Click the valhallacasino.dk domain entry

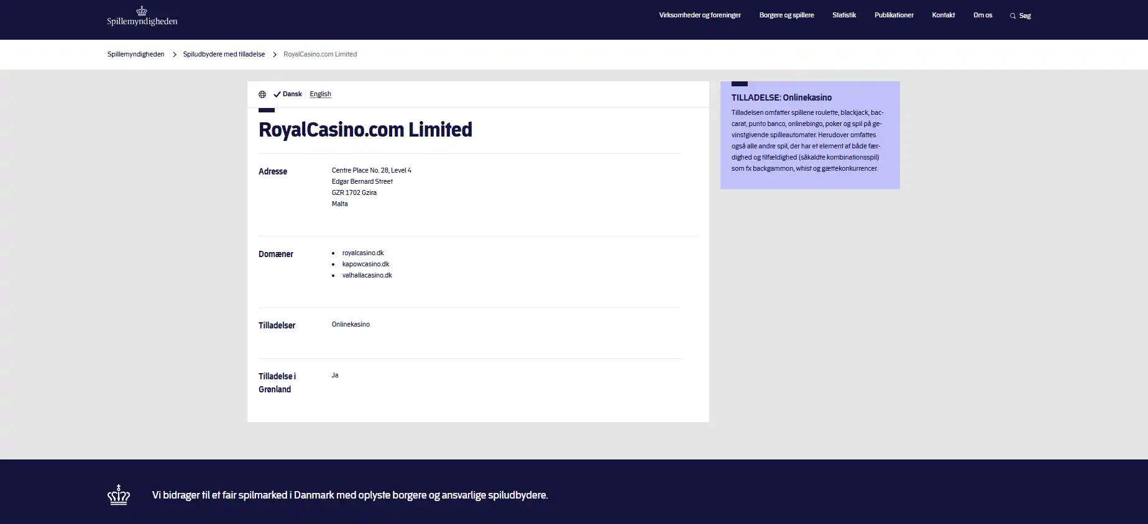(x=367, y=276)
